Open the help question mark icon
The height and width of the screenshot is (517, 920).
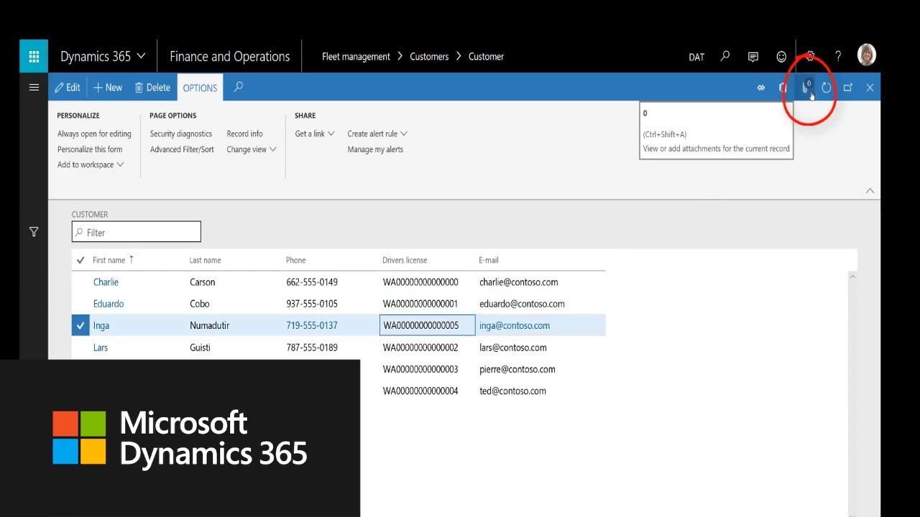click(x=838, y=56)
